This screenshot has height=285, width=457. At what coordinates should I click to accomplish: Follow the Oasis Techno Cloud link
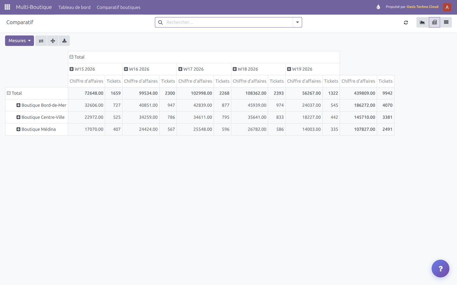point(422,7)
